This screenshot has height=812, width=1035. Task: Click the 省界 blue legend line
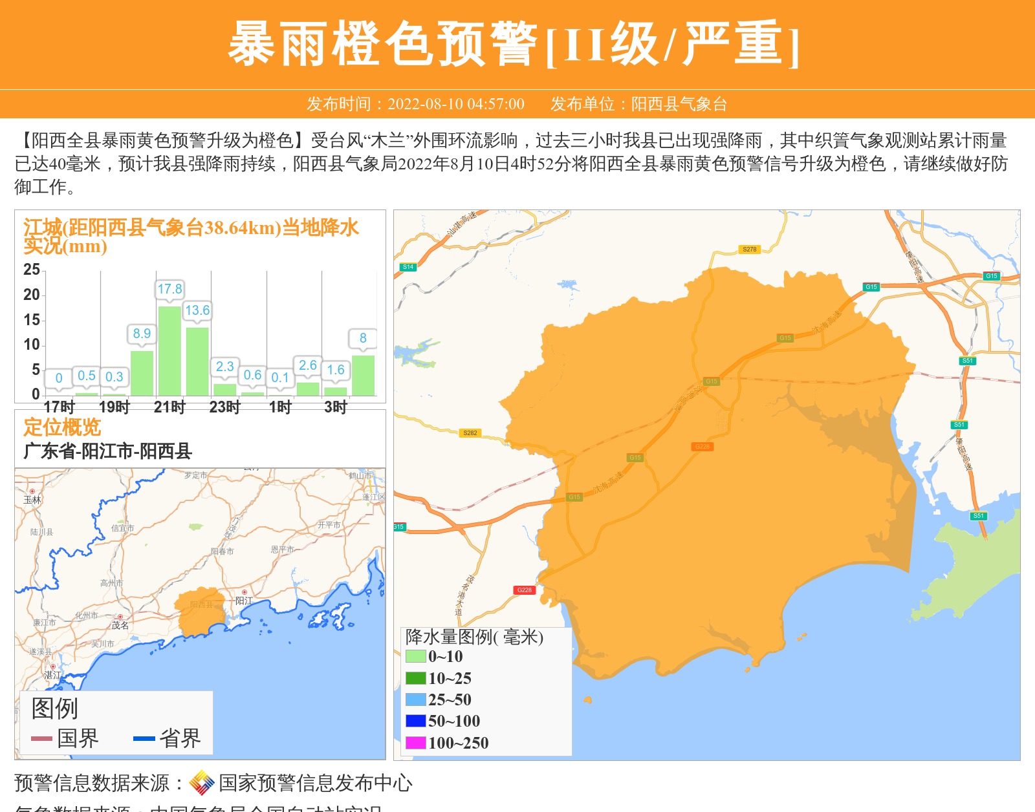tap(144, 738)
